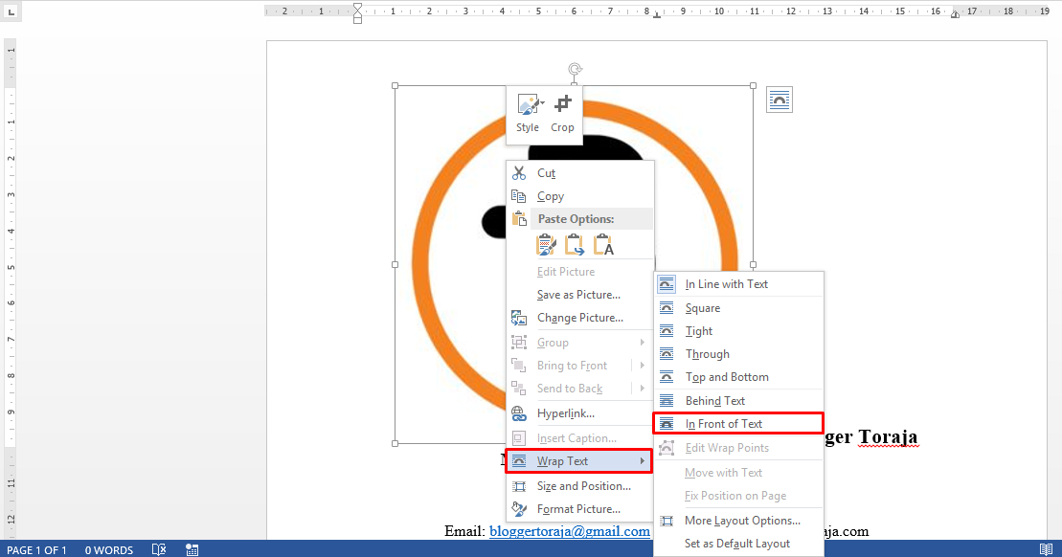The height and width of the screenshot is (557, 1062).
Task: Click the Hyperlink globe icon
Action: tap(519, 413)
